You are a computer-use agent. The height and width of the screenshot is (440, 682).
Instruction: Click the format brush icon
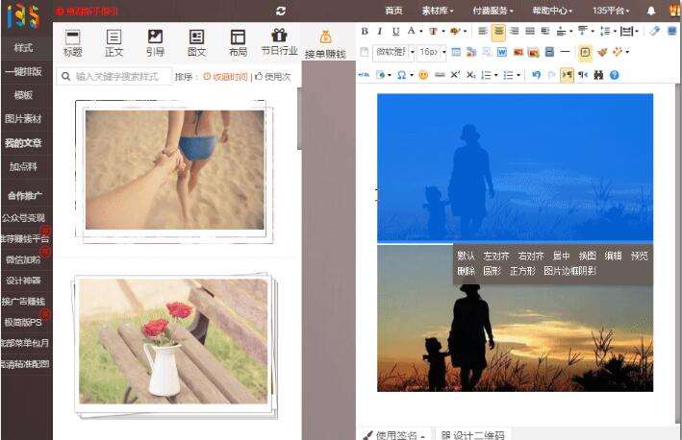pyautogui.click(x=602, y=53)
